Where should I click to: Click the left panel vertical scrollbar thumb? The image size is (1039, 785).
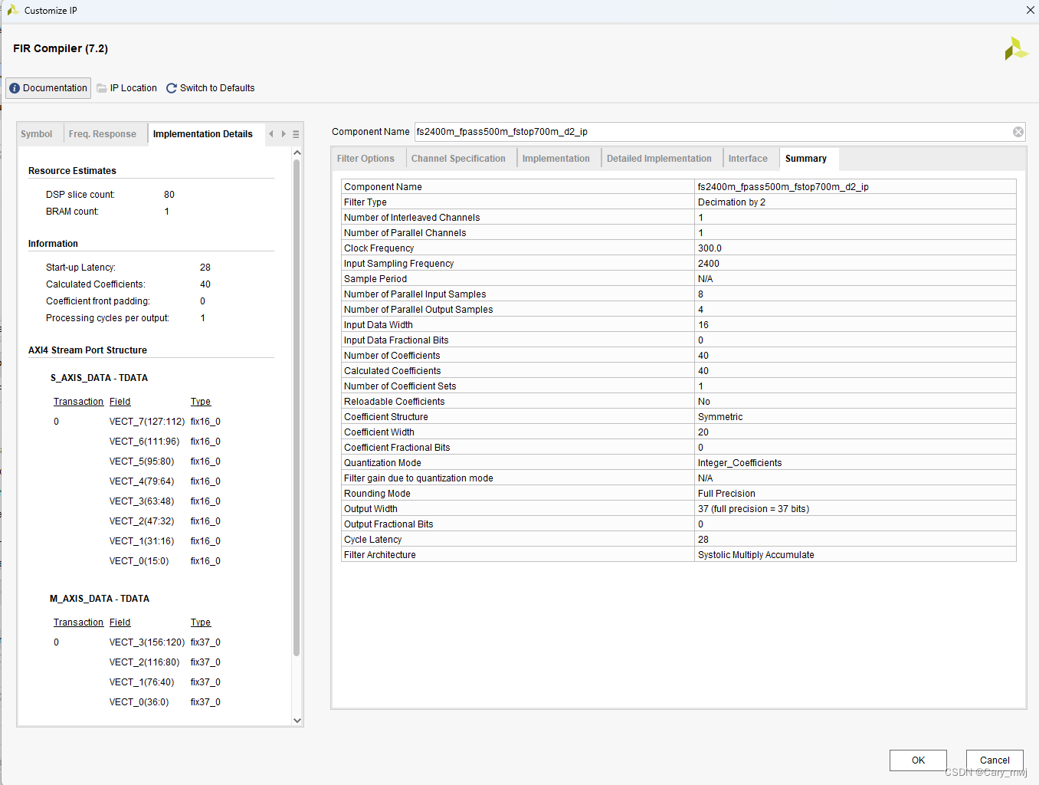[297, 408]
